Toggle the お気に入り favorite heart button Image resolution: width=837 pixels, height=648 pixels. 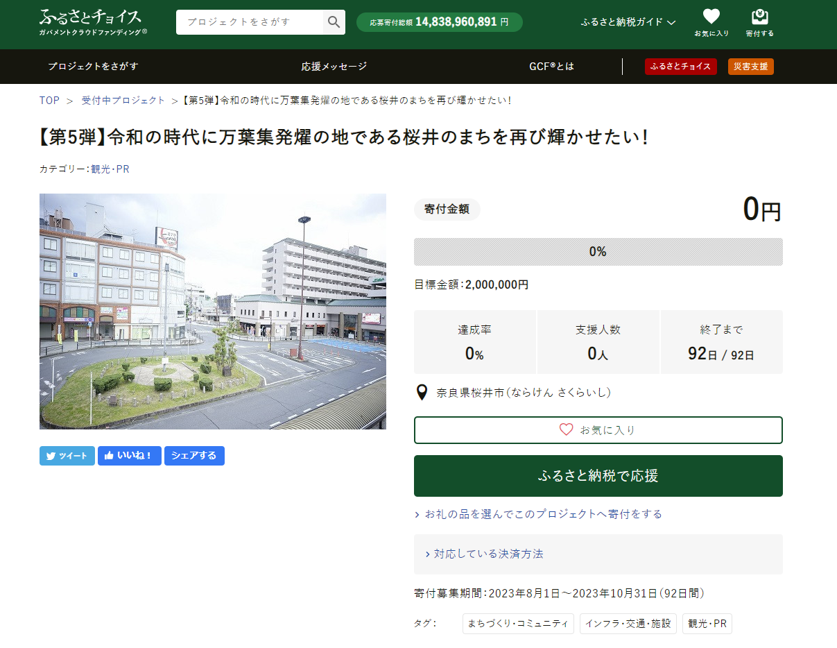598,430
